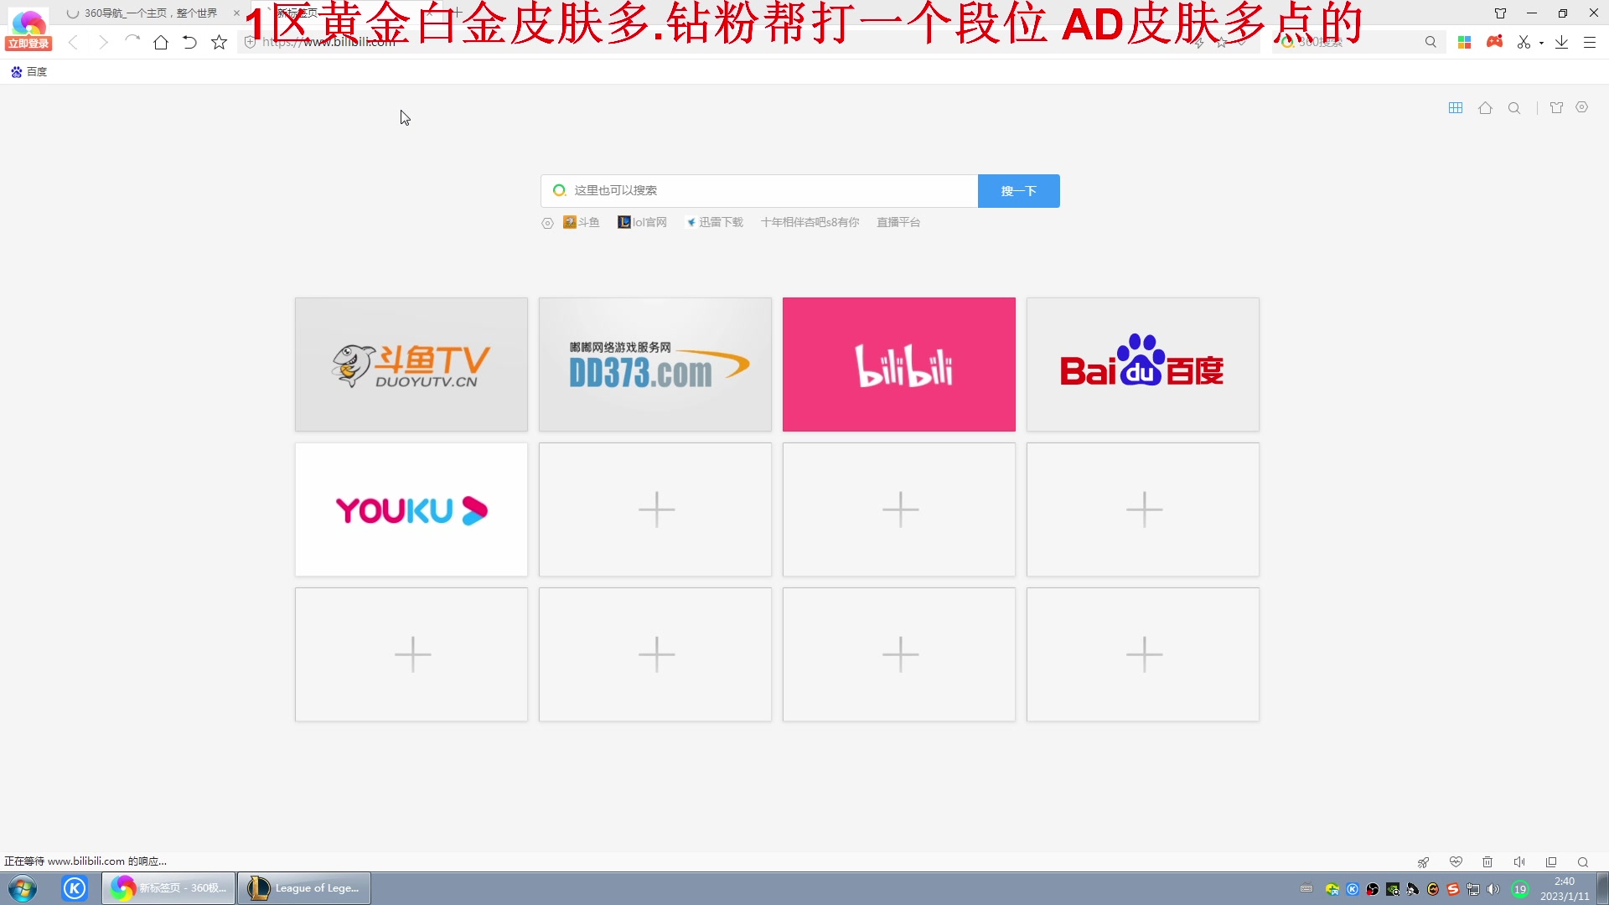Open new-tab page settings hexagon icon
This screenshot has width=1609, height=905.
tap(1582, 107)
